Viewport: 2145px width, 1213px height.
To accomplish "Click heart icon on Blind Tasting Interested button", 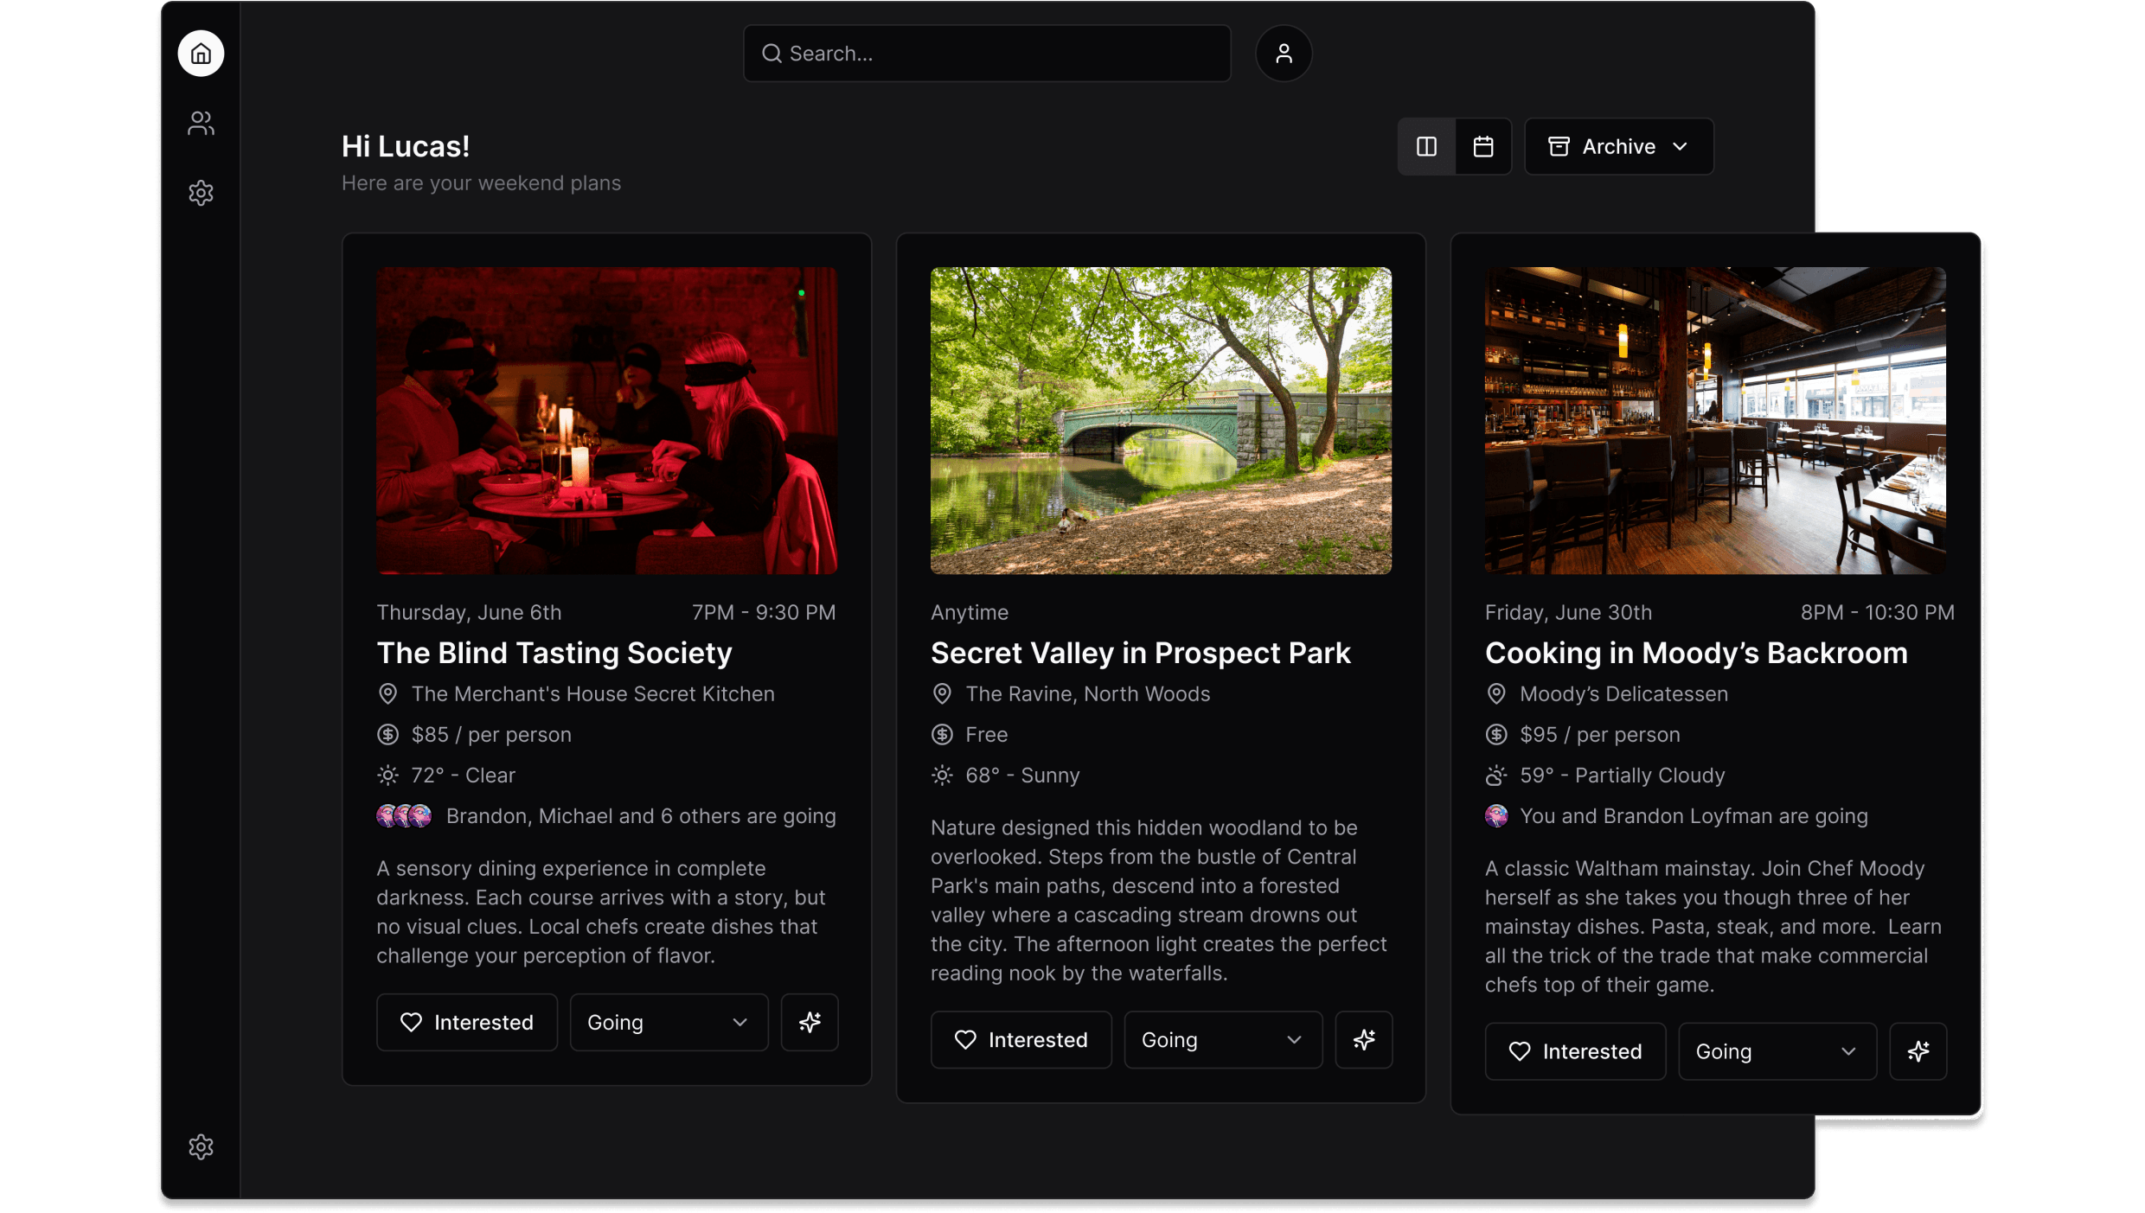I will pyautogui.click(x=411, y=1022).
